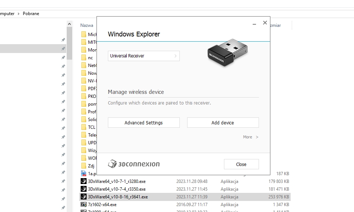This screenshot has width=354, height=212.
Task: Select the 3DxWare64_v10-7-1_r3280.exe file icon
Action: tap(84, 181)
